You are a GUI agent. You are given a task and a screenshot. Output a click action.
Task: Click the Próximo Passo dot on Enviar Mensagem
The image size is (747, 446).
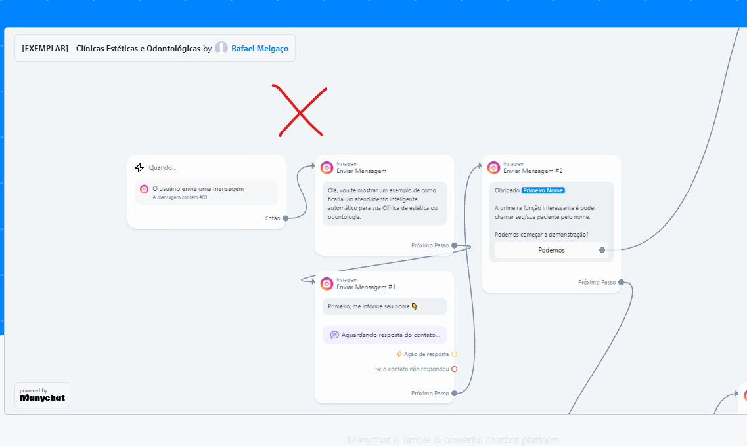coord(455,245)
